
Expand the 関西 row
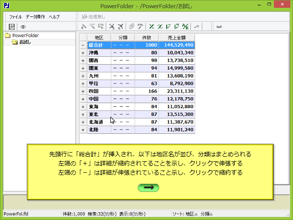[83, 60]
